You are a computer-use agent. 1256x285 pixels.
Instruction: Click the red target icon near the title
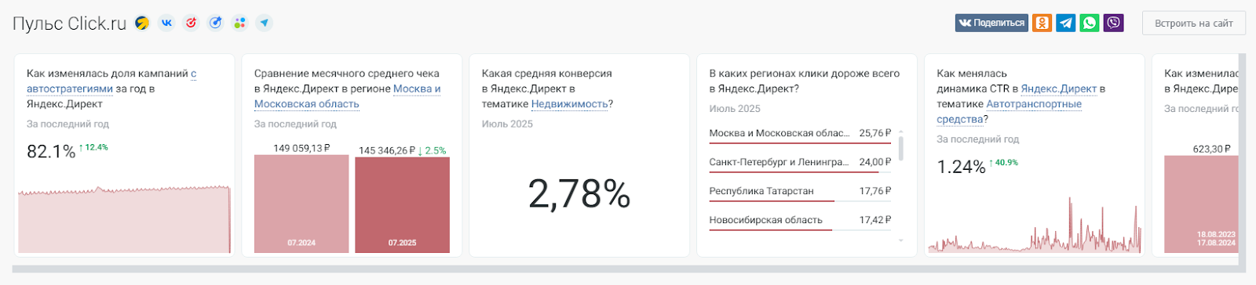[x=191, y=23]
